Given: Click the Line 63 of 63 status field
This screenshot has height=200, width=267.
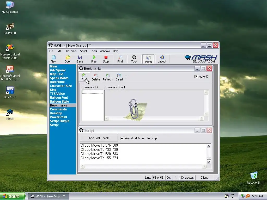Looking at the screenshot, I should point(158,178).
